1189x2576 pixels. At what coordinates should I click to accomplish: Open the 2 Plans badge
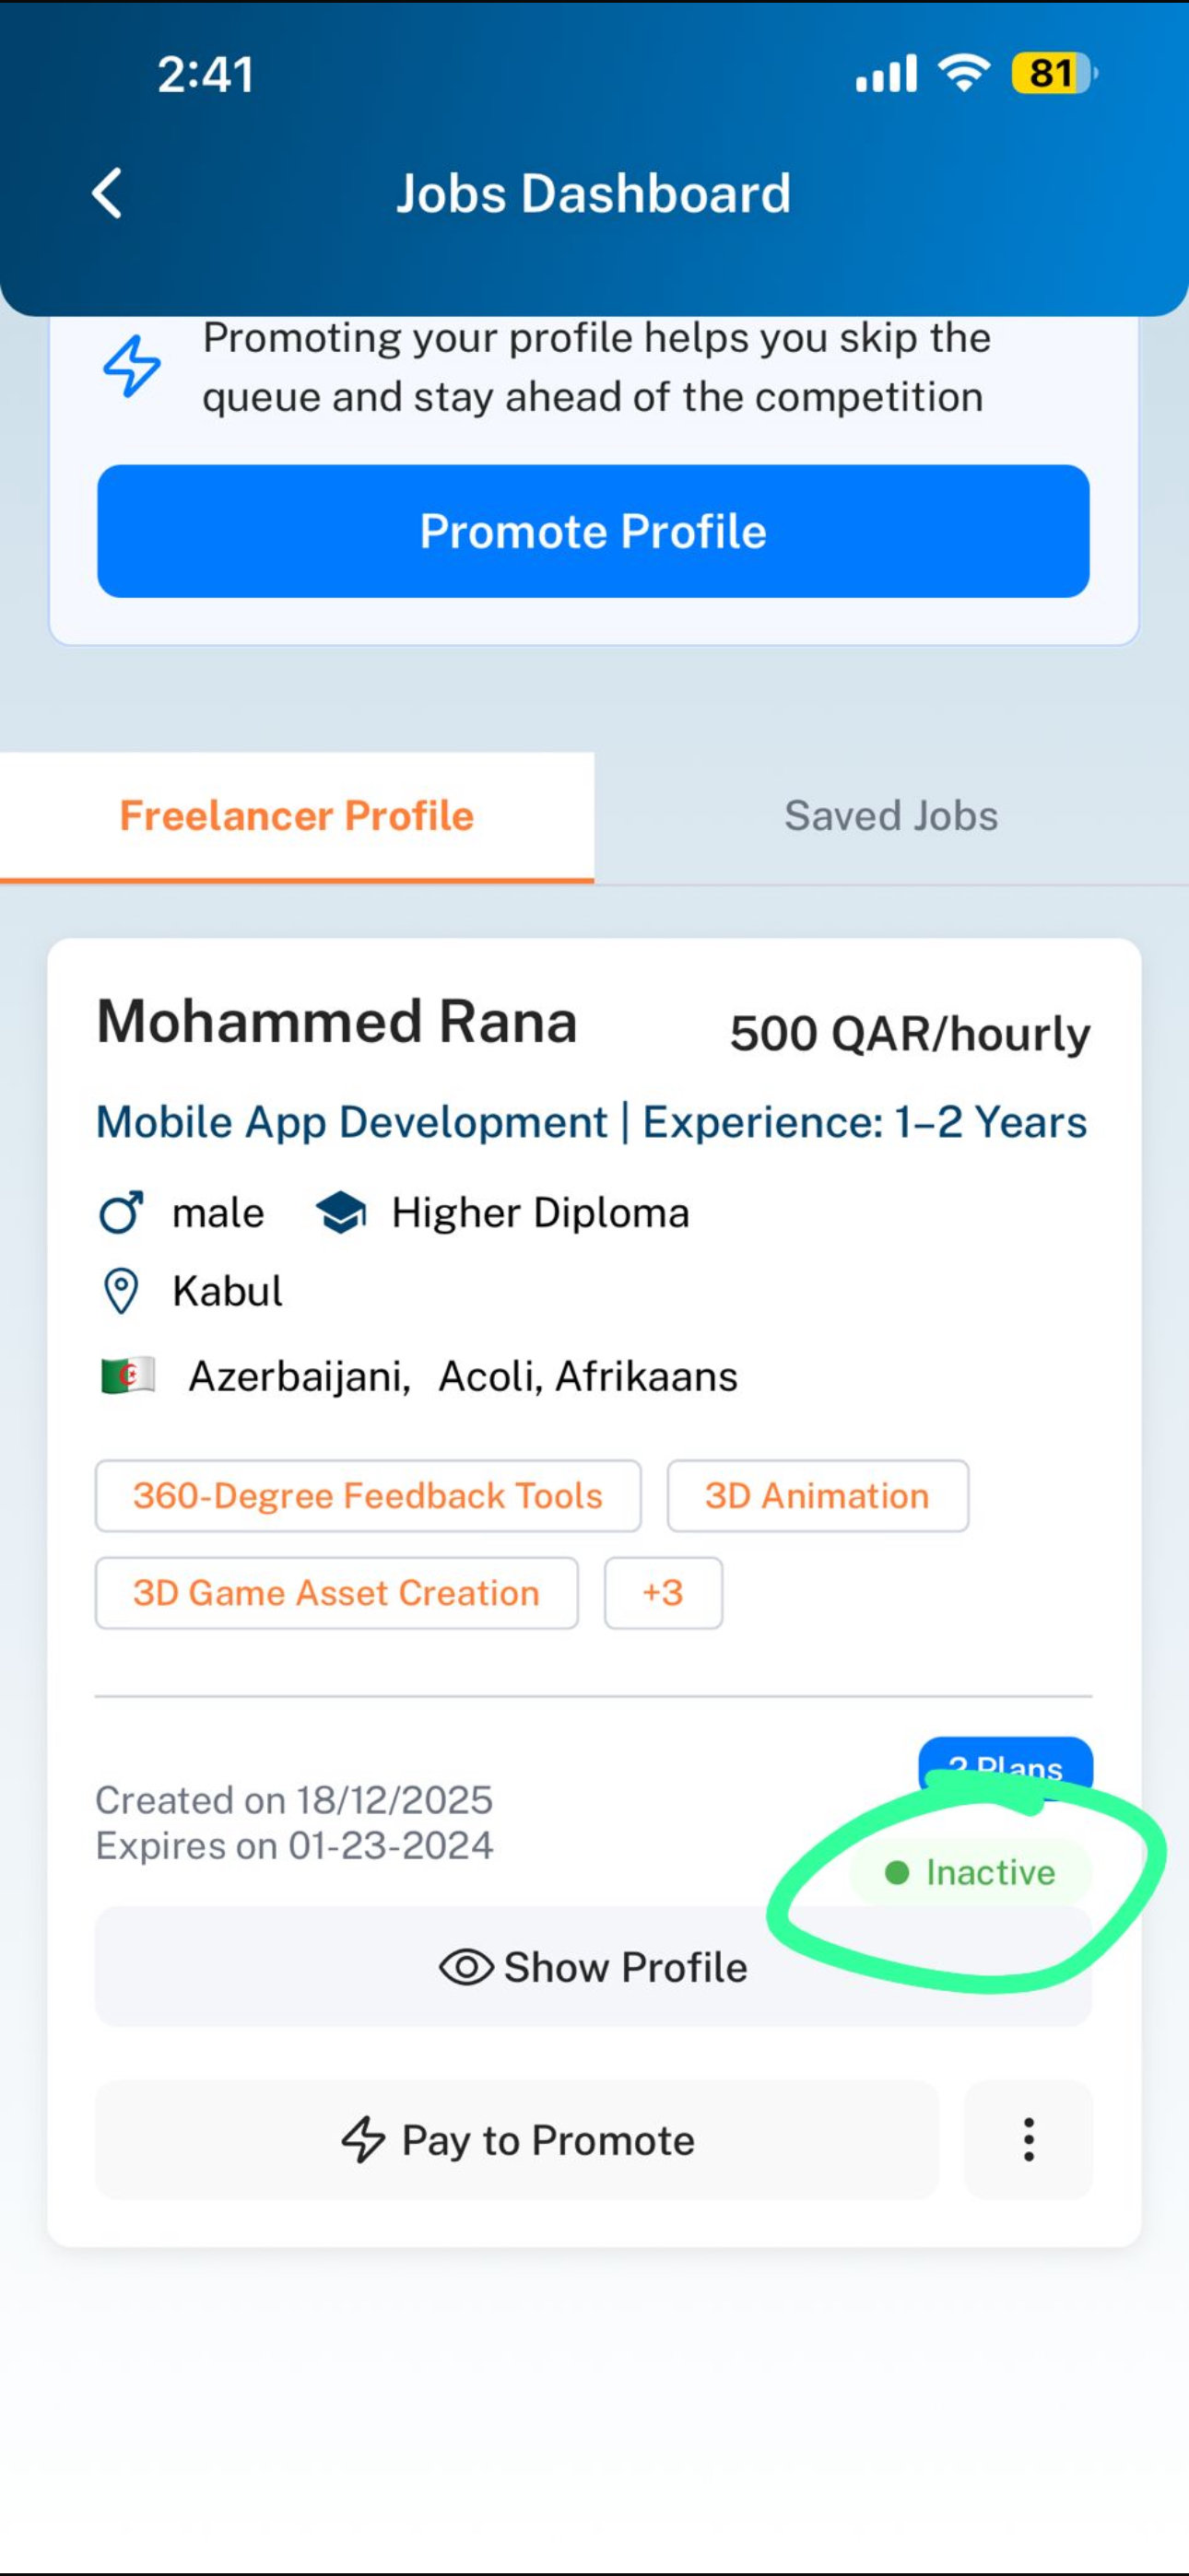(x=1005, y=1766)
